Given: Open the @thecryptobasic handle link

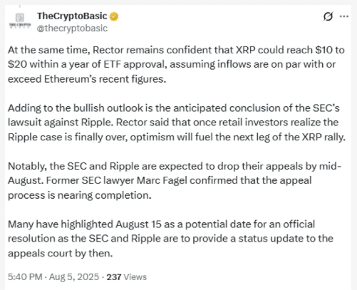Looking at the screenshot, I should pos(72,29).
